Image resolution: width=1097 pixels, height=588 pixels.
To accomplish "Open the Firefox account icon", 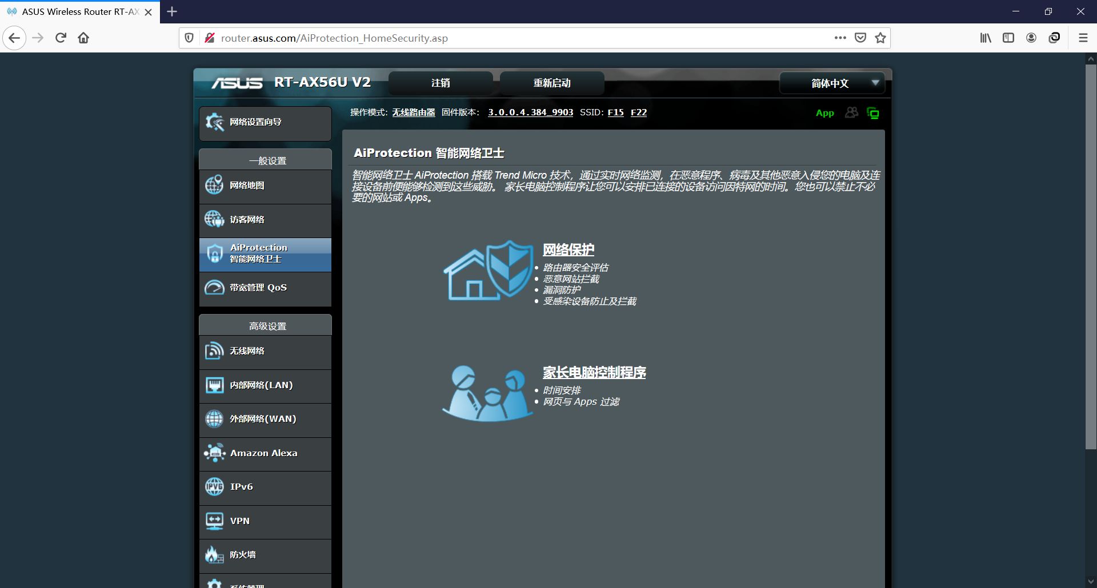I will click(x=1031, y=38).
